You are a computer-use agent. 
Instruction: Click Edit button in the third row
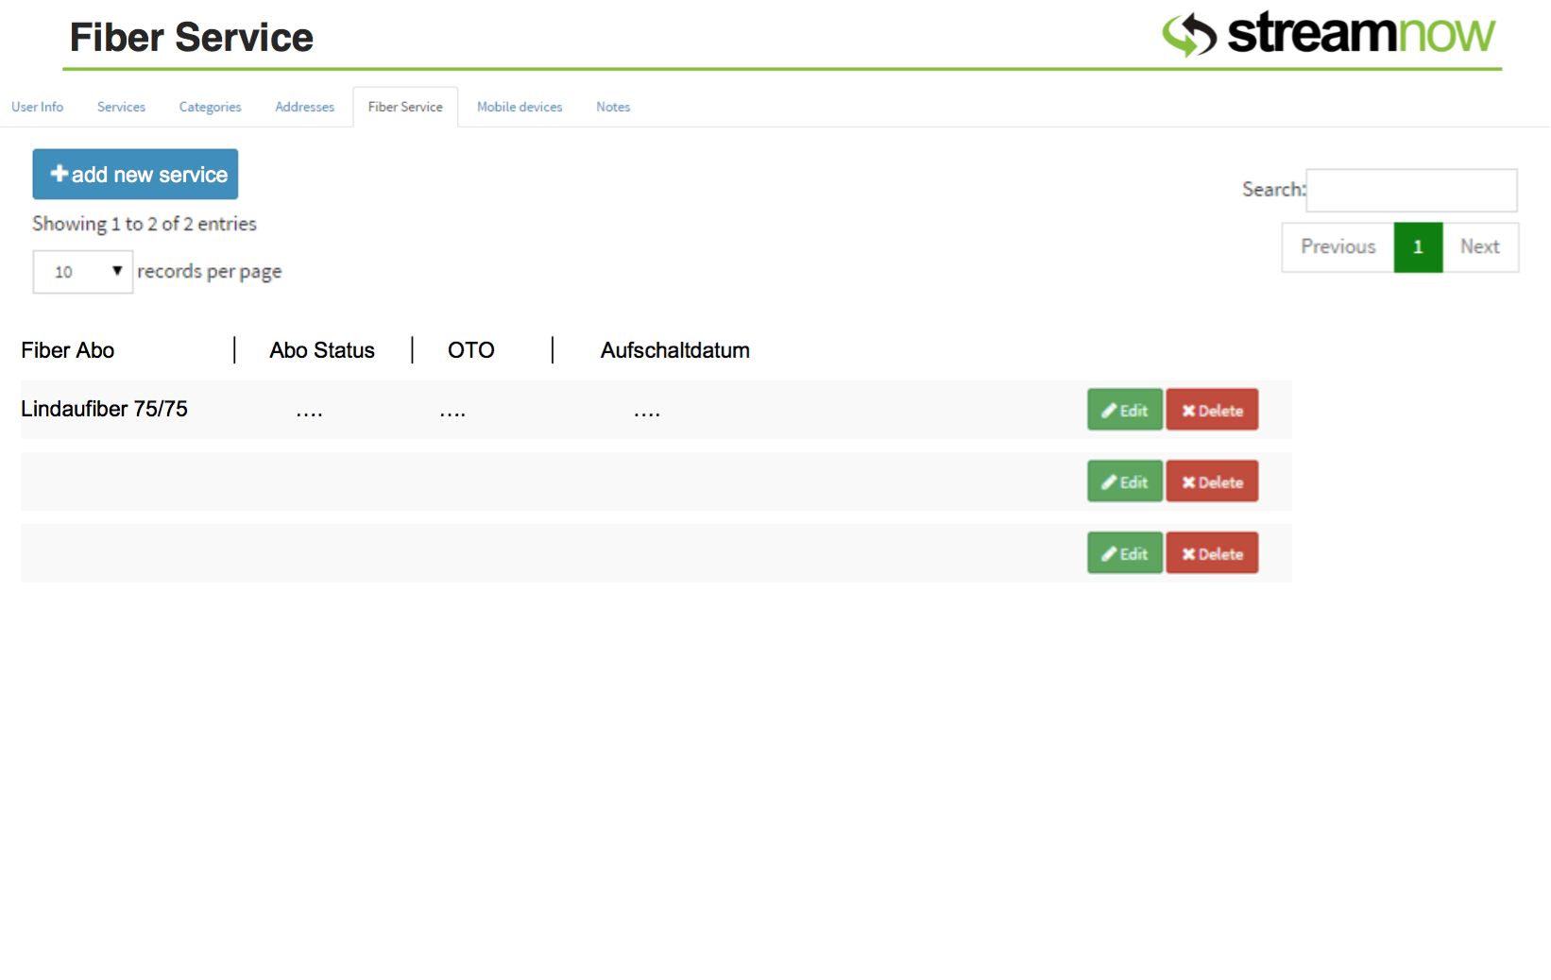pos(1124,553)
